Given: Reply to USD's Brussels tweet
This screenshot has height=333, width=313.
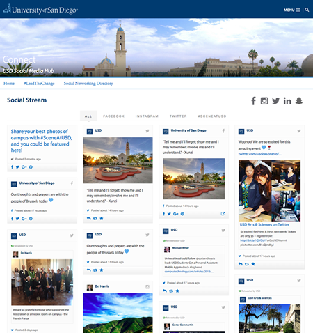Looking at the screenshot, I should [88, 270].
